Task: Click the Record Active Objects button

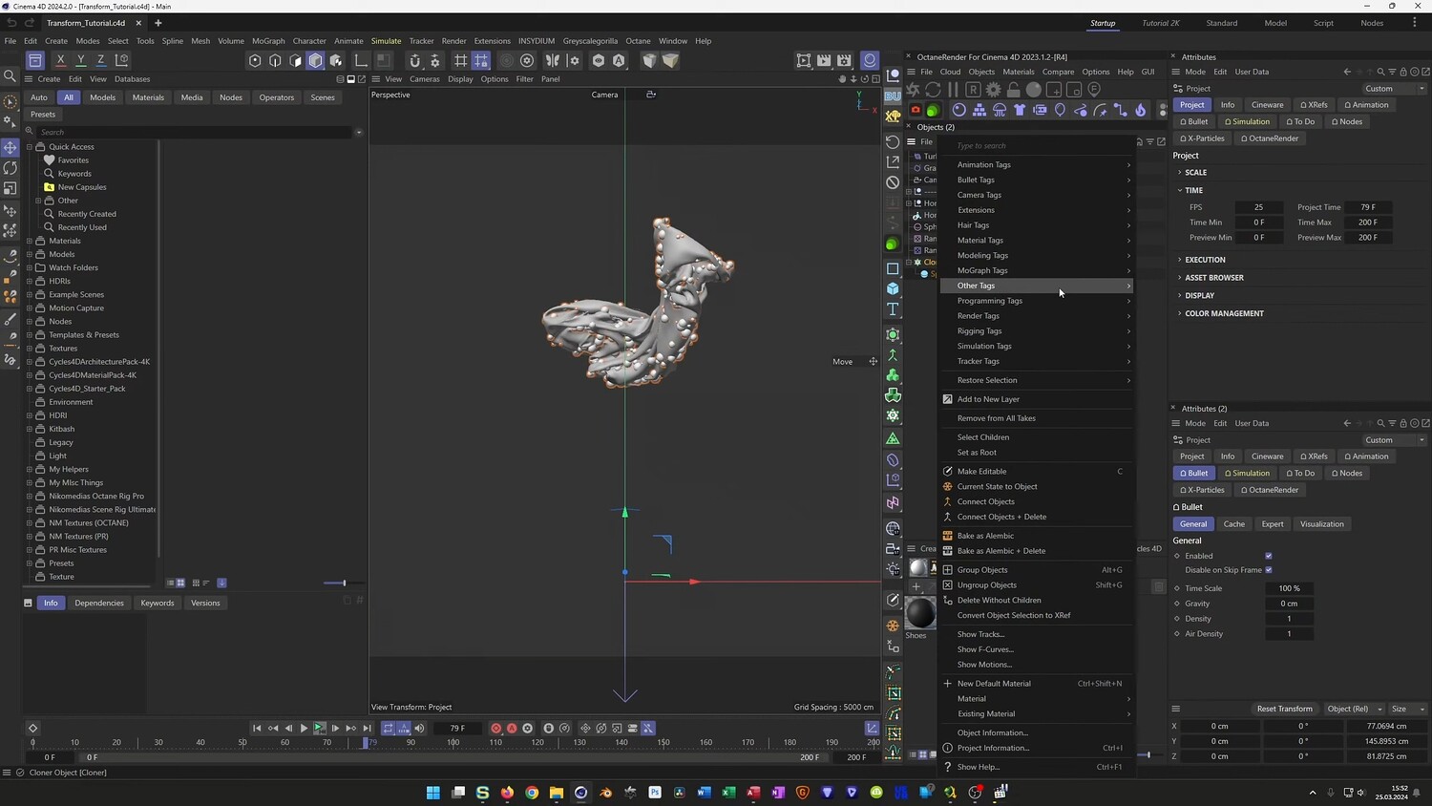Action: click(x=495, y=729)
